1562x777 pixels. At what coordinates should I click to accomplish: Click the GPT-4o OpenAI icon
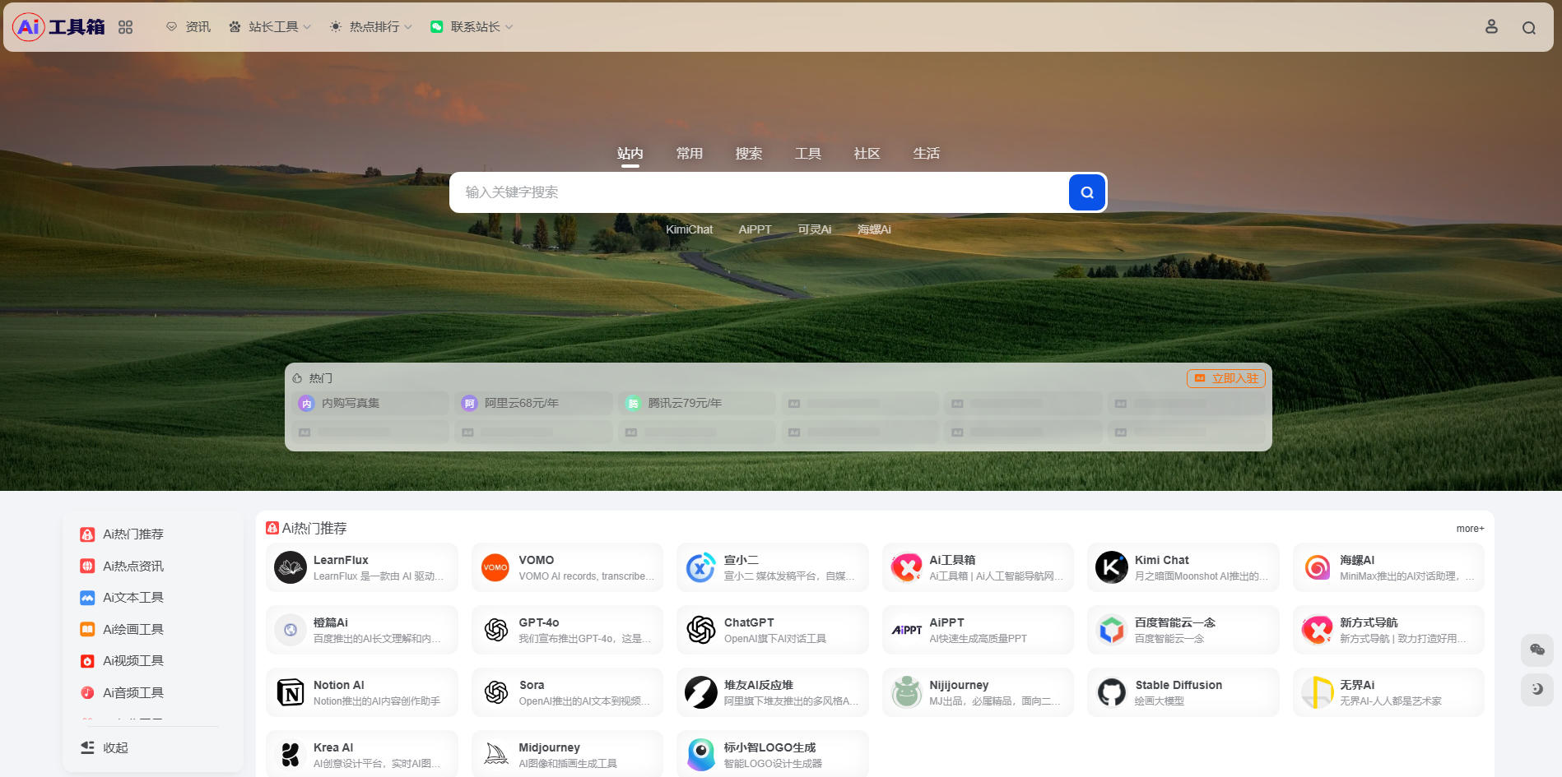[495, 630]
